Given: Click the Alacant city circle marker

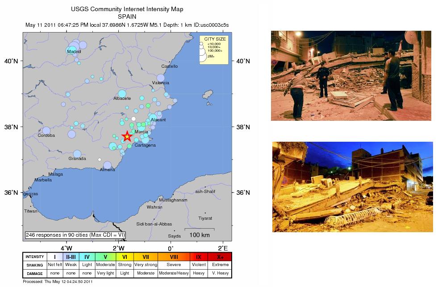Looking at the screenshot, I should tap(153, 117).
